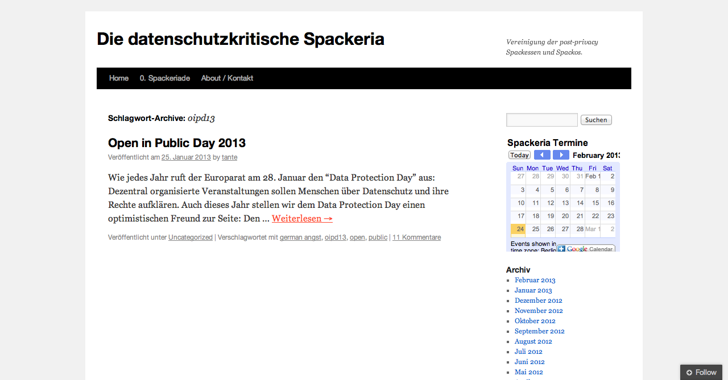
Task: Open the 0. Spackeriade menu item
Action: (x=165, y=78)
